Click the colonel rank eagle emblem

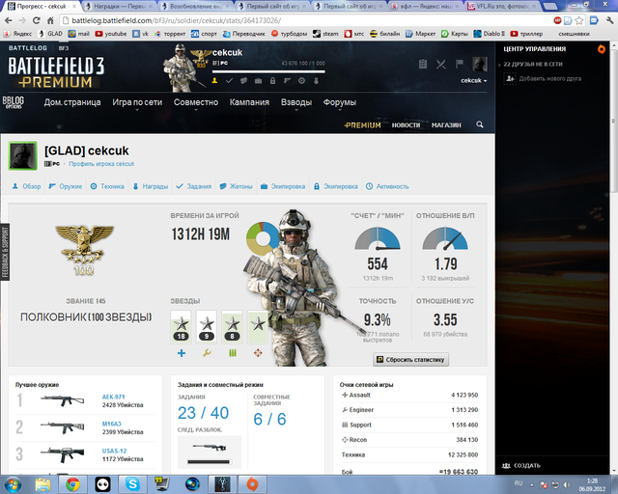[75, 239]
